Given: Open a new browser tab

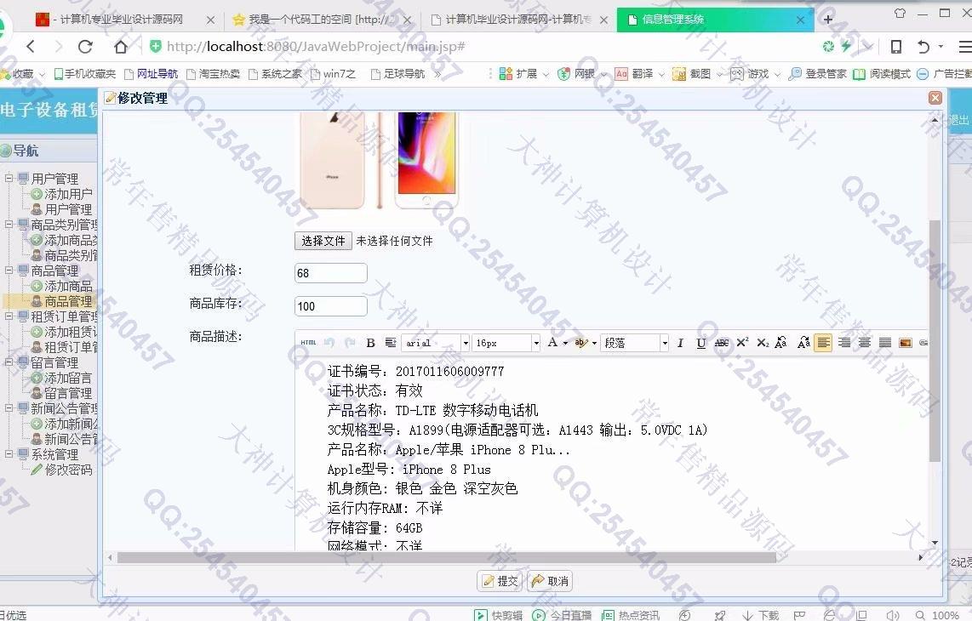Looking at the screenshot, I should pyautogui.click(x=827, y=20).
